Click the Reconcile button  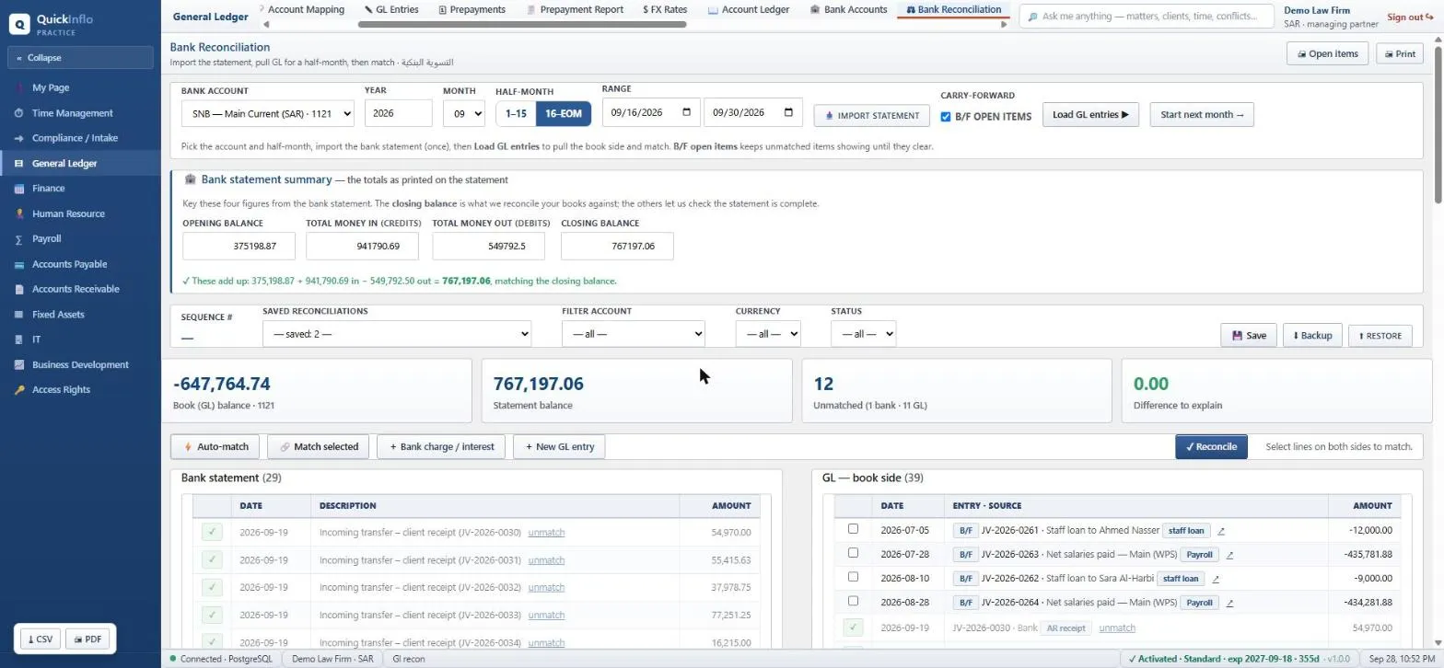point(1211,446)
